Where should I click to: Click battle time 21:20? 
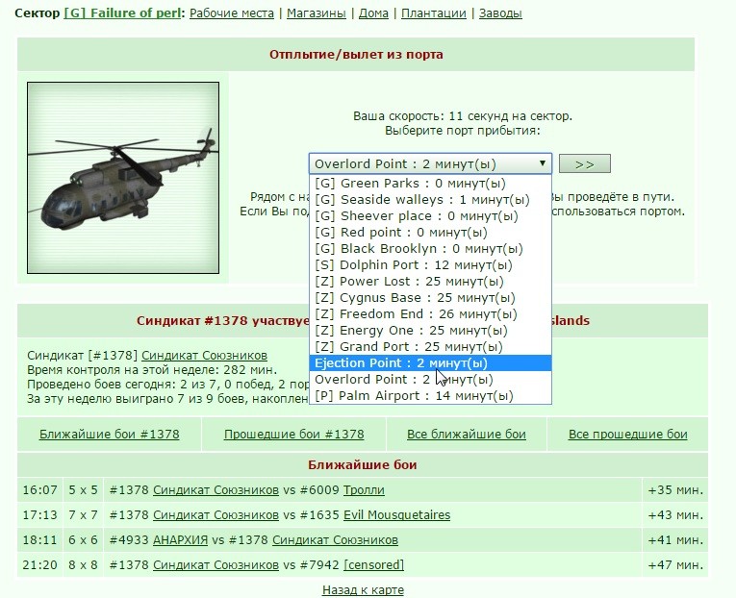tap(39, 564)
